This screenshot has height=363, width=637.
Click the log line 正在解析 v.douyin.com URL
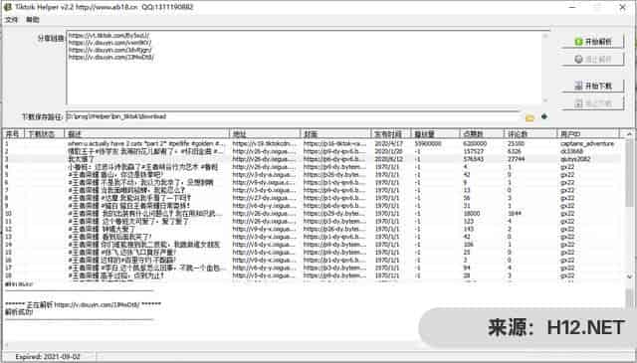[84, 304]
